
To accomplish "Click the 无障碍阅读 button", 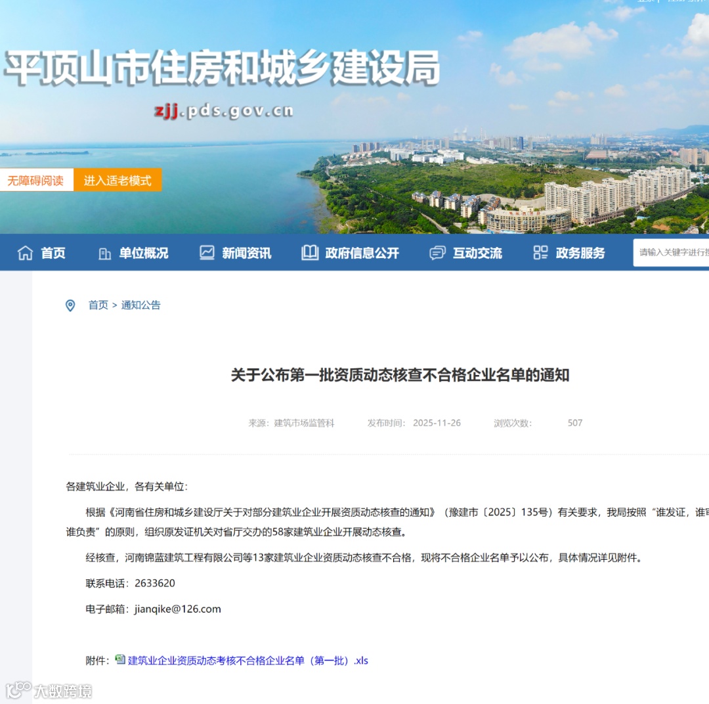I will coord(35,180).
